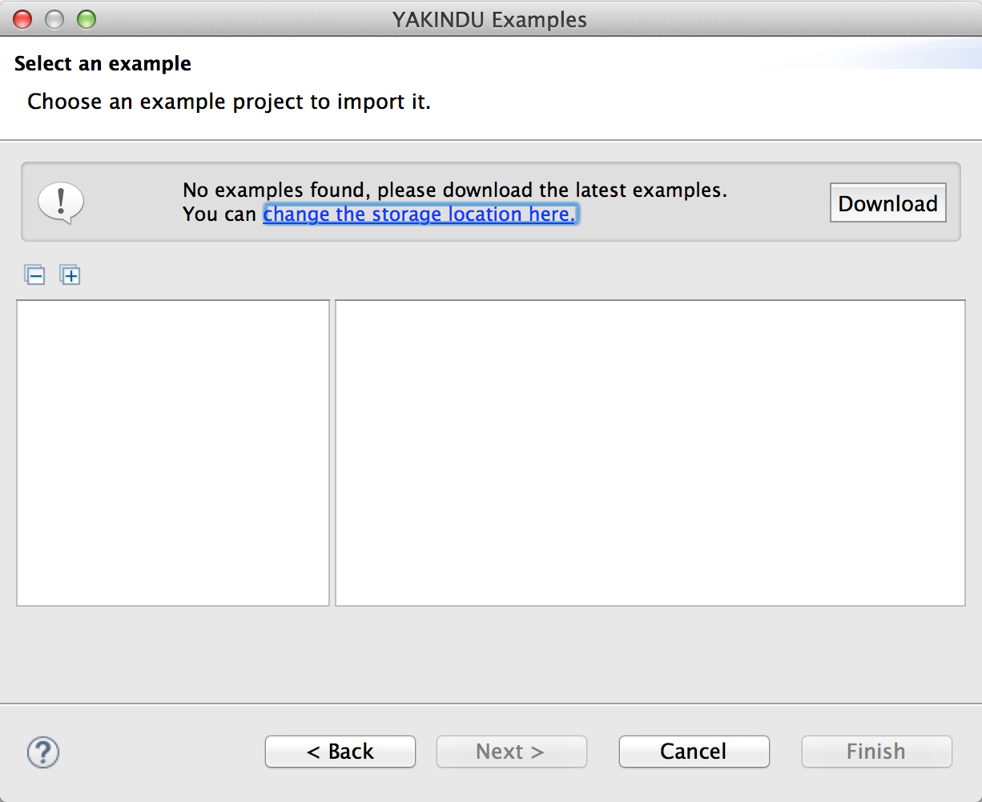The height and width of the screenshot is (802, 982).
Task: Go back with the < Back button
Action: 340,752
